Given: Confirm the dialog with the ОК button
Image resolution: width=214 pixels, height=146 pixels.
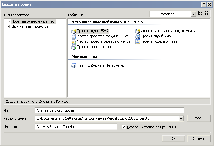Looking at the screenshot, I should click(x=173, y=138).
